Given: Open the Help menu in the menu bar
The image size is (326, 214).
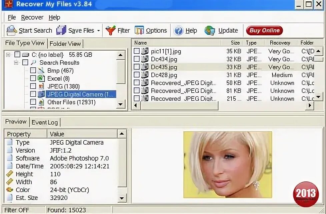Looking at the screenshot, I should point(54,17).
